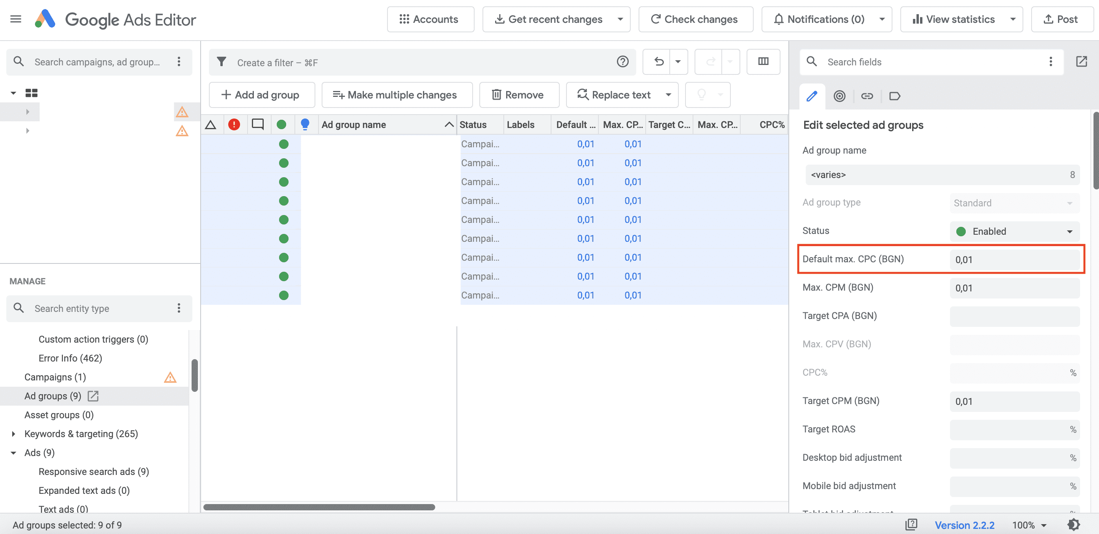Click the Max. CPM (BGN) input field
The image size is (1099, 534).
tap(1015, 288)
